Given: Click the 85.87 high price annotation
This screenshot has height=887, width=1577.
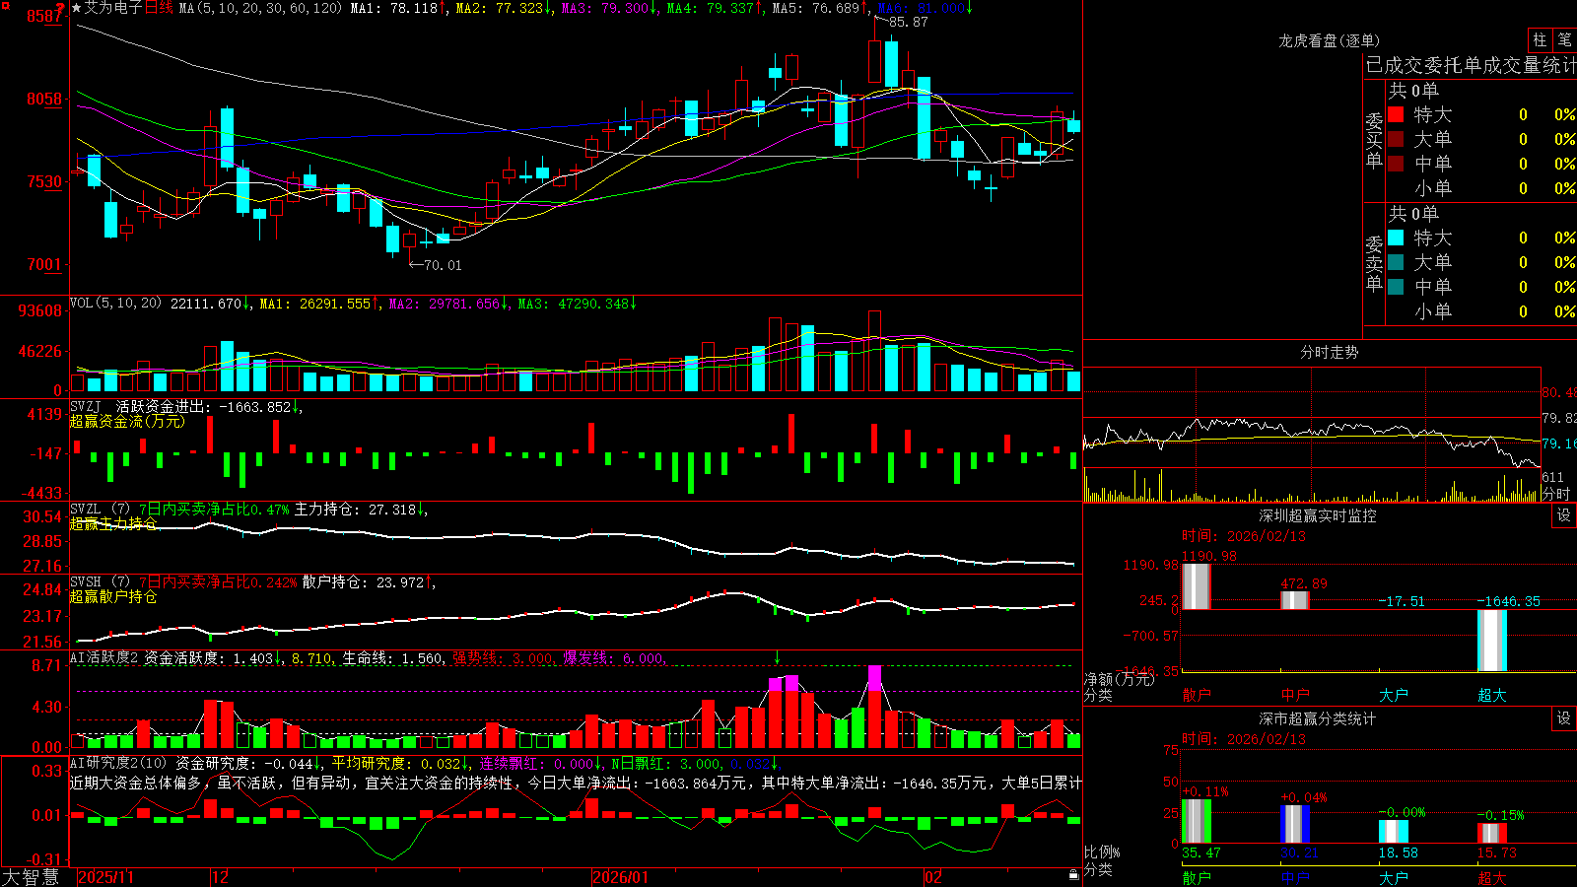Looking at the screenshot, I should click(908, 22).
